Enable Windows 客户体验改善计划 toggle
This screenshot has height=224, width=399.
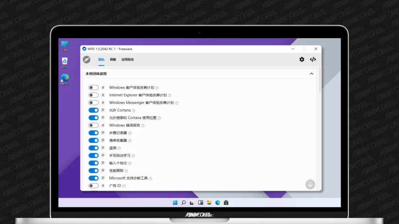94,88
